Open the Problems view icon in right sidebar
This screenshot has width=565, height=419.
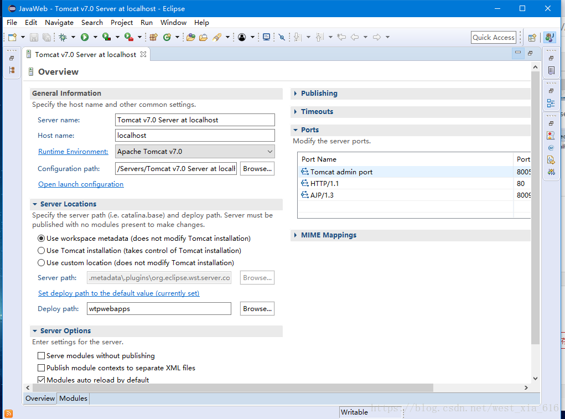(551, 136)
